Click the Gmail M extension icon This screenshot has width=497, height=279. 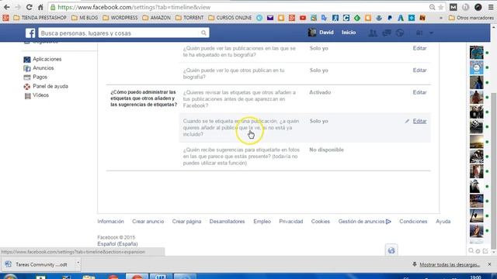click(x=454, y=7)
